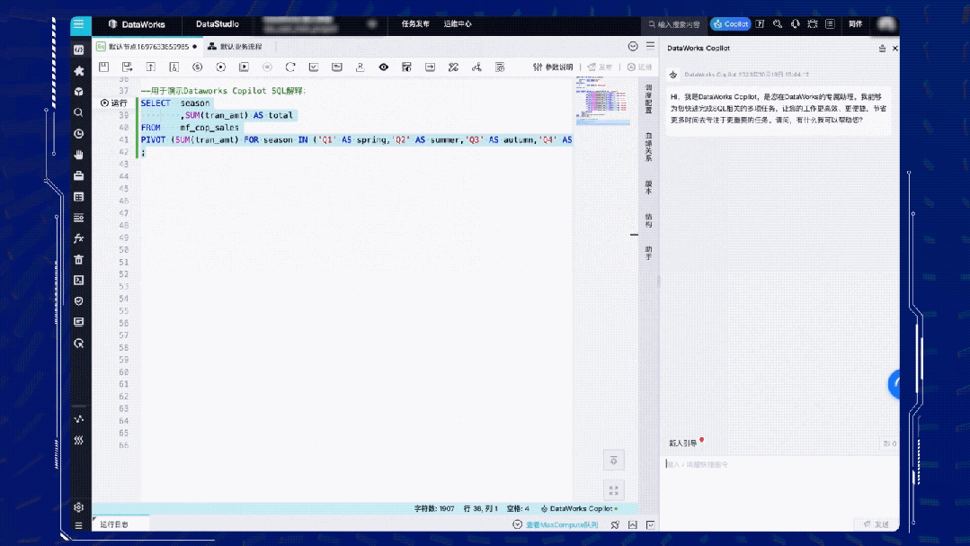This screenshot has height=546, width=970.
Task: Click the settings gear in left sidebar
Action: coord(78,507)
